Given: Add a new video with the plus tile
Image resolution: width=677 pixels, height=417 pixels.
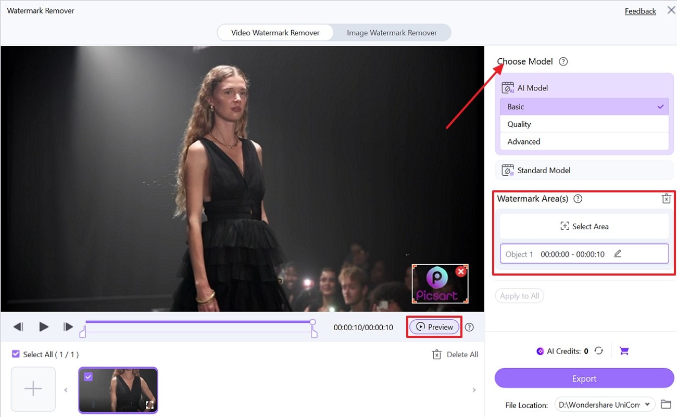Looking at the screenshot, I should (x=33, y=388).
